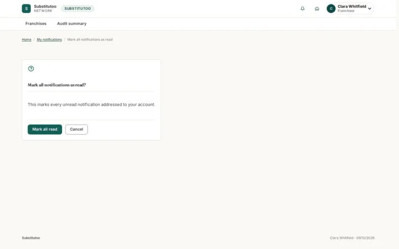
Task: Go to the home icon in header
Action: pos(317,9)
